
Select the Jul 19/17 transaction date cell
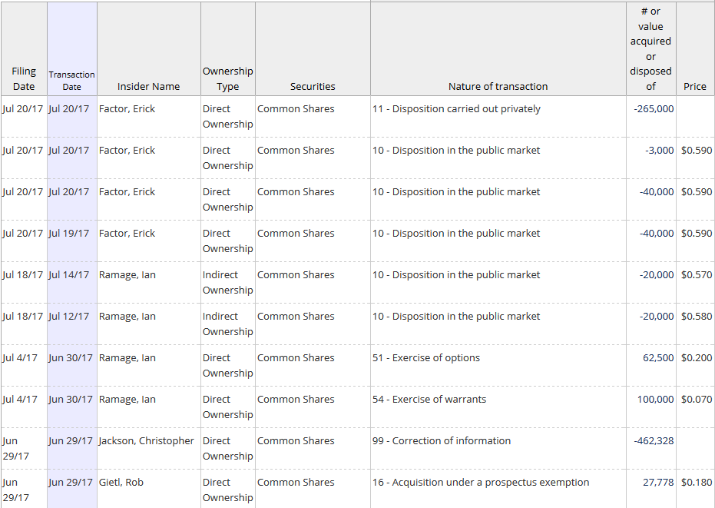69,234
